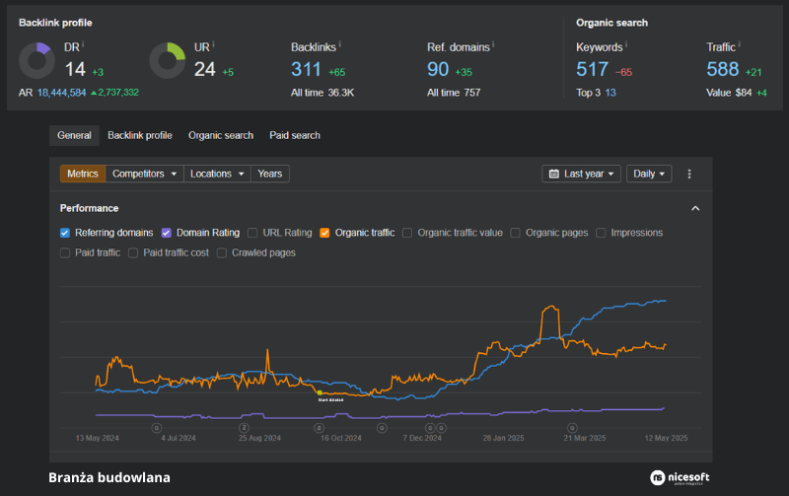Click the info icon next to UR
The height and width of the screenshot is (496, 789).
213,44
